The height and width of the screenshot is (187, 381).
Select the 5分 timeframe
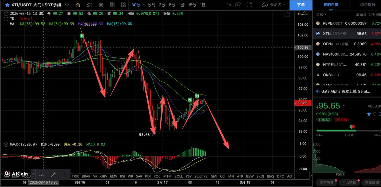(x=172, y=5)
